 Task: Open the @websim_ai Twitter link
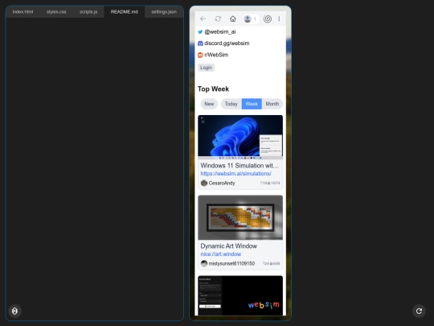pos(220,32)
